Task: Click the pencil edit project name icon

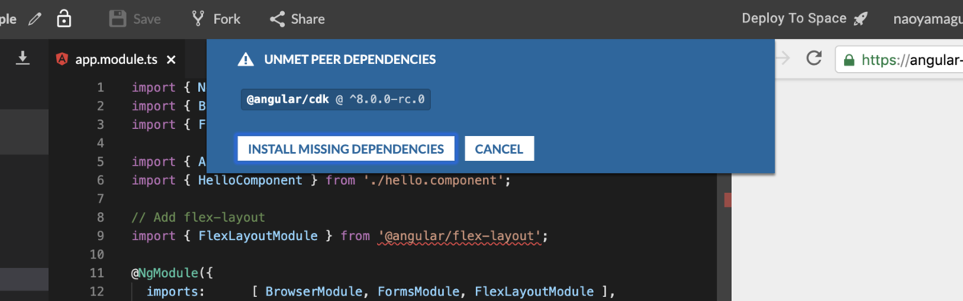Action: click(35, 18)
